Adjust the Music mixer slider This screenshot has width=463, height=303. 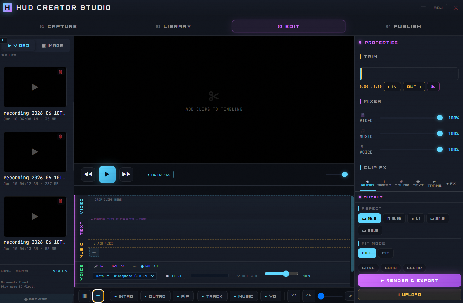click(x=412, y=133)
